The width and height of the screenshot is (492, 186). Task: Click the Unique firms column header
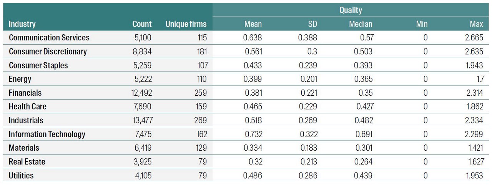coord(186,24)
